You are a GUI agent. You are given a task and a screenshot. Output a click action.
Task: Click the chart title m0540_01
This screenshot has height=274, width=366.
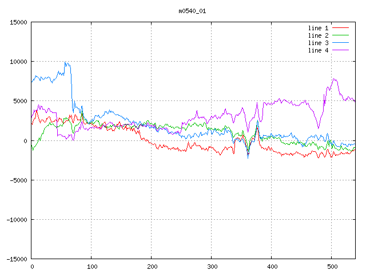pyautogui.click(x=192, y=11)
